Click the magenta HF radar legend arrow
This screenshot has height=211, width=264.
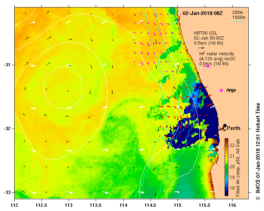[206, 67]
